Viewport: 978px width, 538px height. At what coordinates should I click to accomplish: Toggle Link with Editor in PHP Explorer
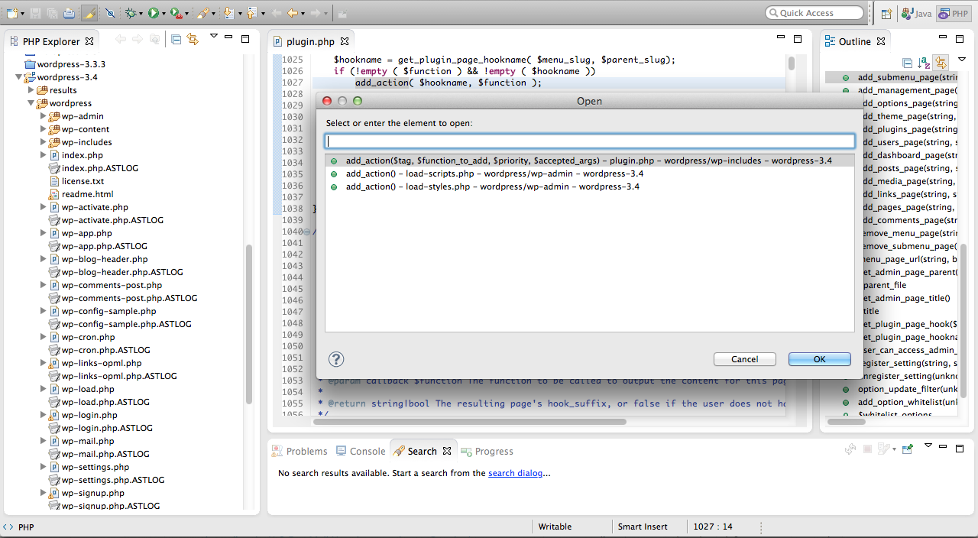click(193, 39)
